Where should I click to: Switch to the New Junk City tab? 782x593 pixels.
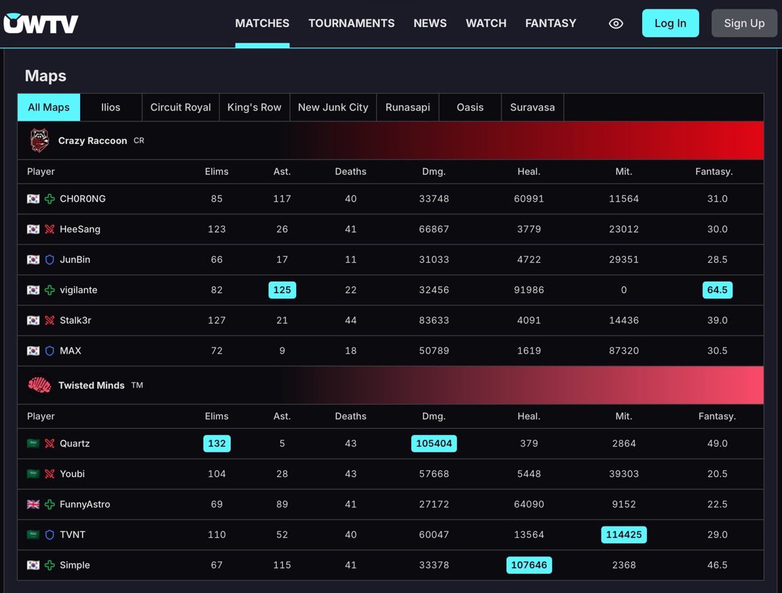333,107
